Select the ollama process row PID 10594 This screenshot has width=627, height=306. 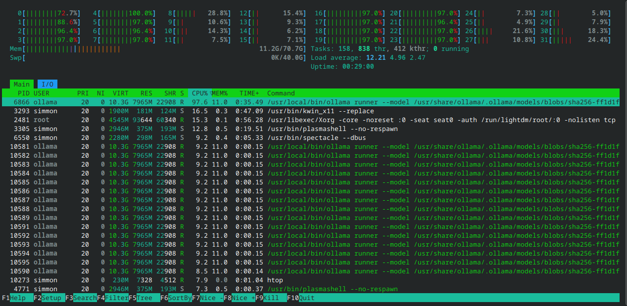[x=311, y=253]
